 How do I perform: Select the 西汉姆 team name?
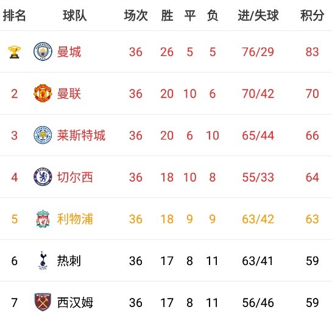point(75,302)
